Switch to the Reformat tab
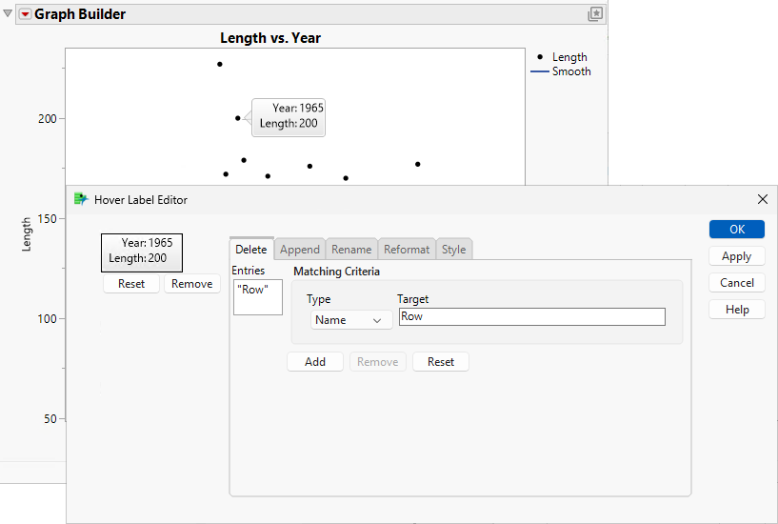 tap(407, 249)
